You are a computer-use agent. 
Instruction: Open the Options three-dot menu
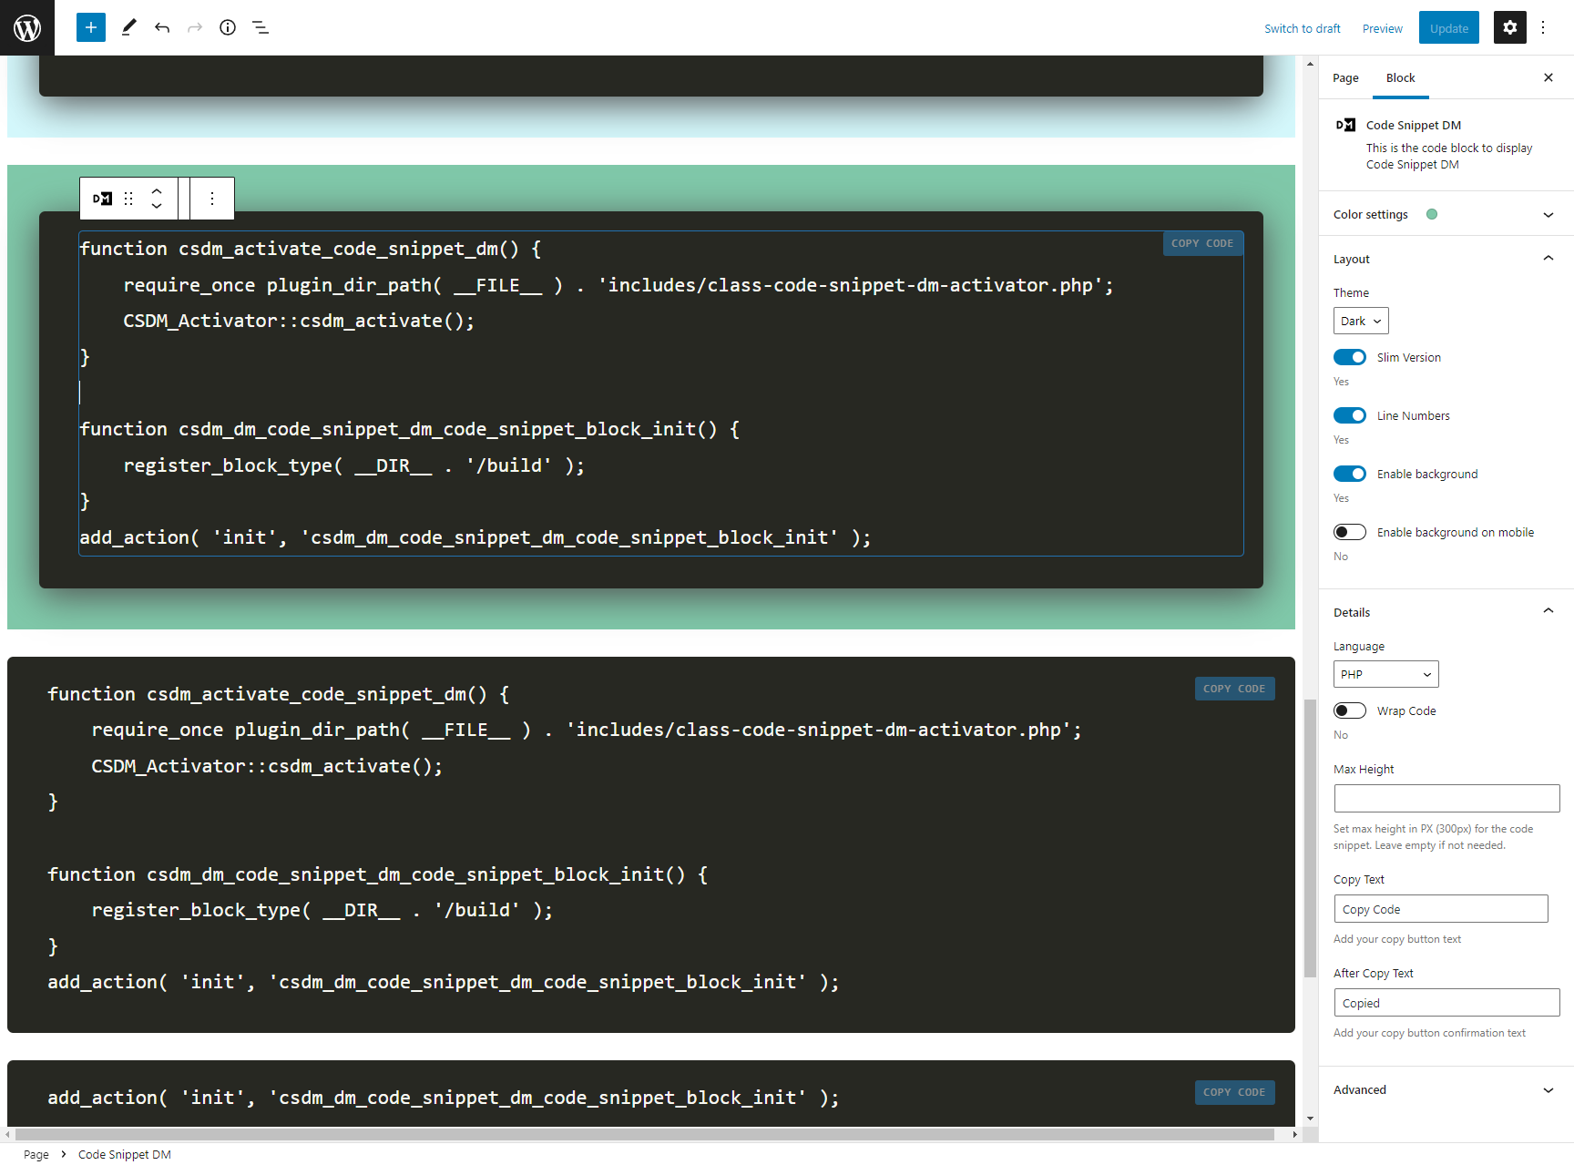click(x=1543, y=27)
